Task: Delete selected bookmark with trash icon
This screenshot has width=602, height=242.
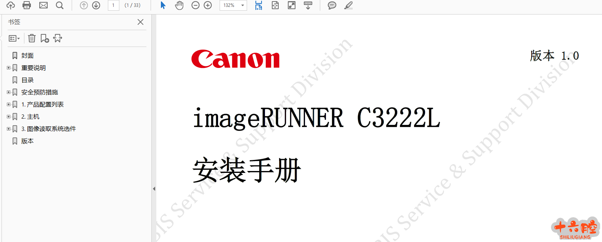Action: click(32, 38)
